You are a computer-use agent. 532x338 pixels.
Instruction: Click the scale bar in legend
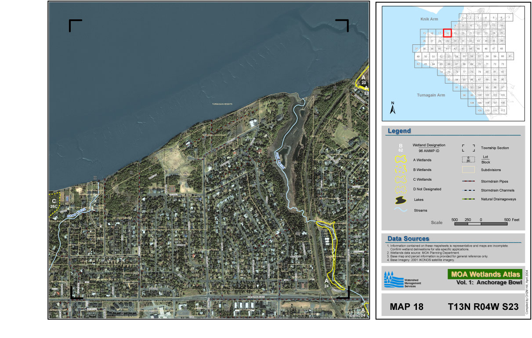481,223
